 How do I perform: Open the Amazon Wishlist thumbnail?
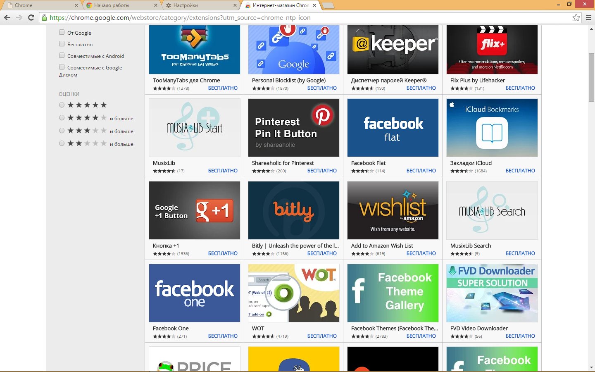coord(393,210)
